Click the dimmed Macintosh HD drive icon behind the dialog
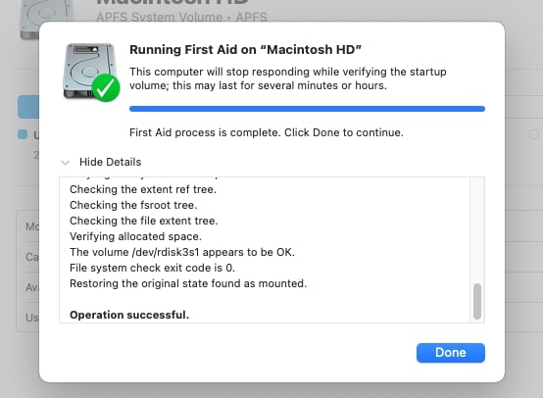 click(29, 19)
